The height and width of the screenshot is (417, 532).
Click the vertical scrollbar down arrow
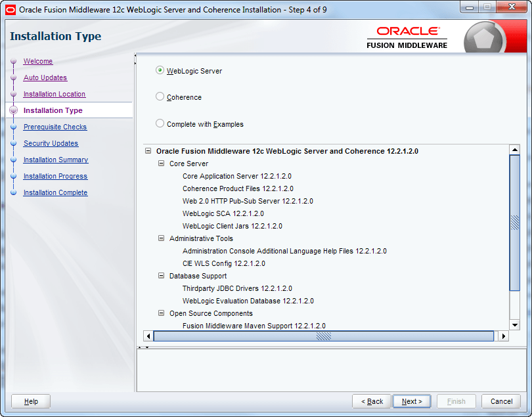[x=515, y=325]
